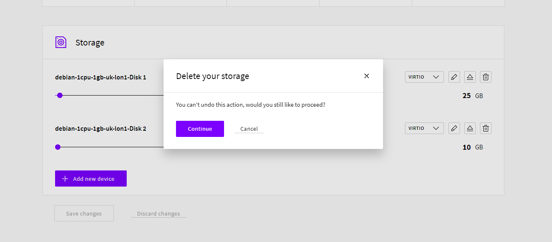Image resolution: width=552 pixels, height=242 pixels.
Task: Eject Disk 1 using the eject icon
Action: coord(470,77)
